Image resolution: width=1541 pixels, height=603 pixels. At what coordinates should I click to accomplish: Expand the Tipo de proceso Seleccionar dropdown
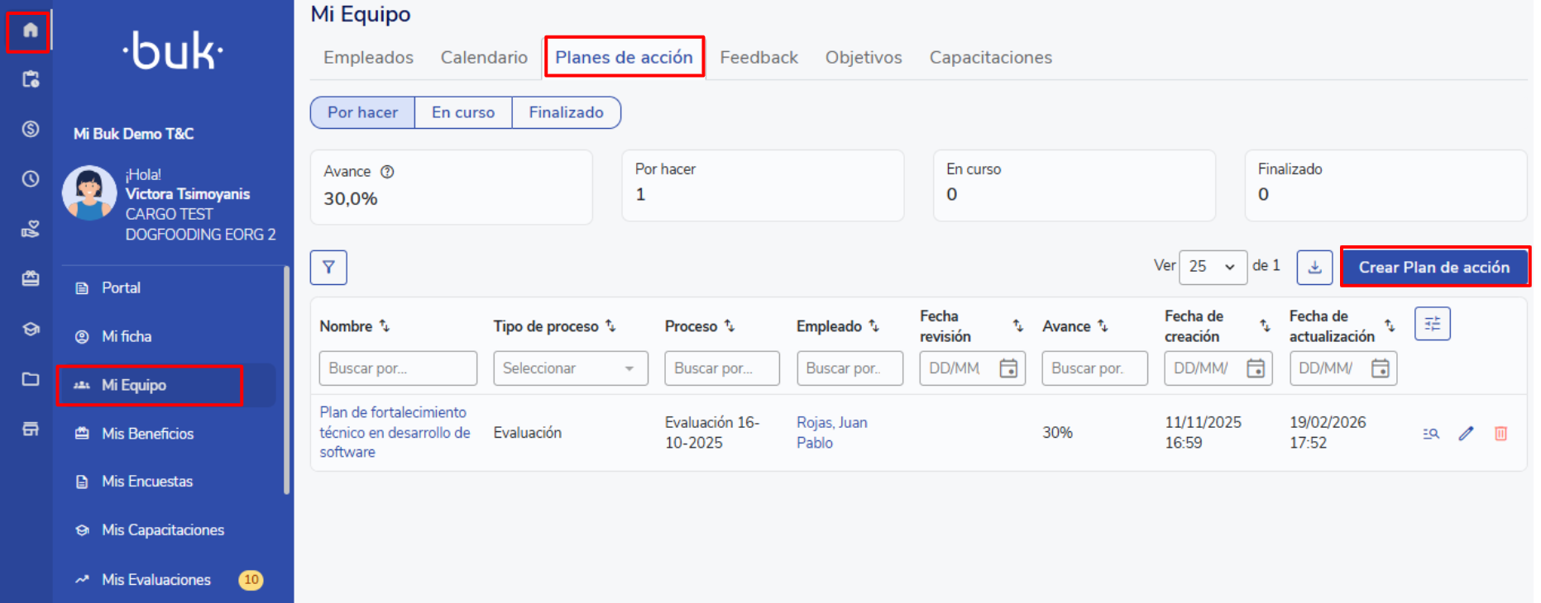(571, 368)
